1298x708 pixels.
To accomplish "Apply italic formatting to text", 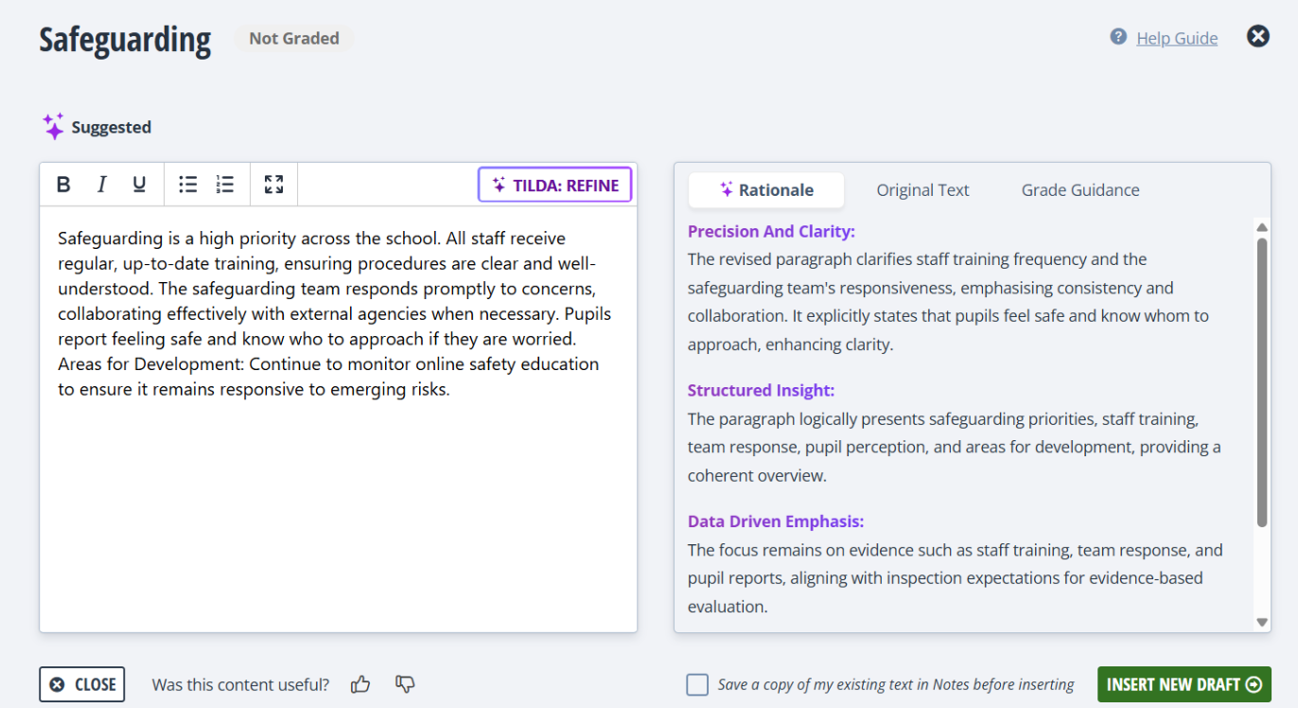I will 102,185.
